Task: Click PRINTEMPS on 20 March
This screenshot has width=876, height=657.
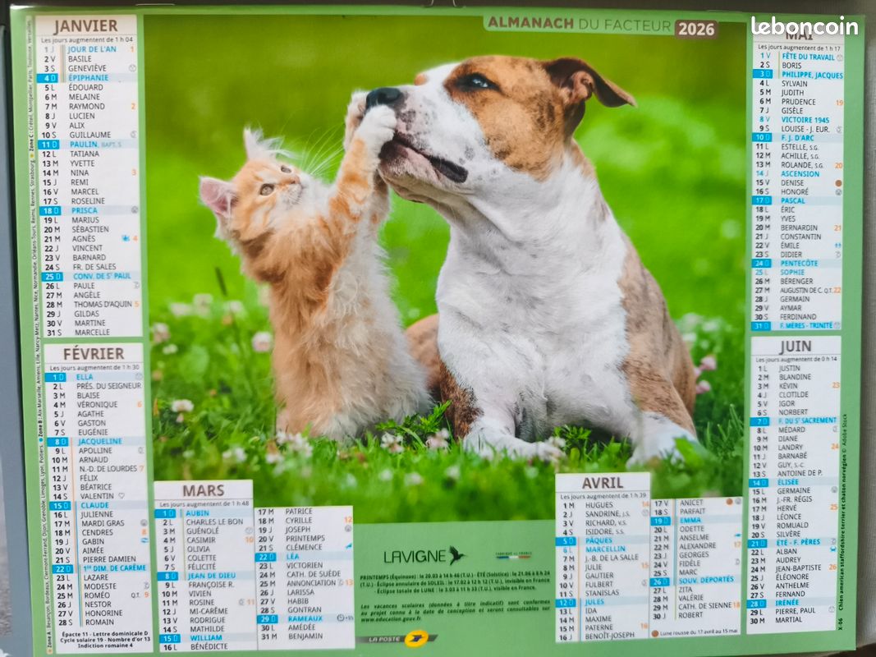Action: [x=305, y=538]
